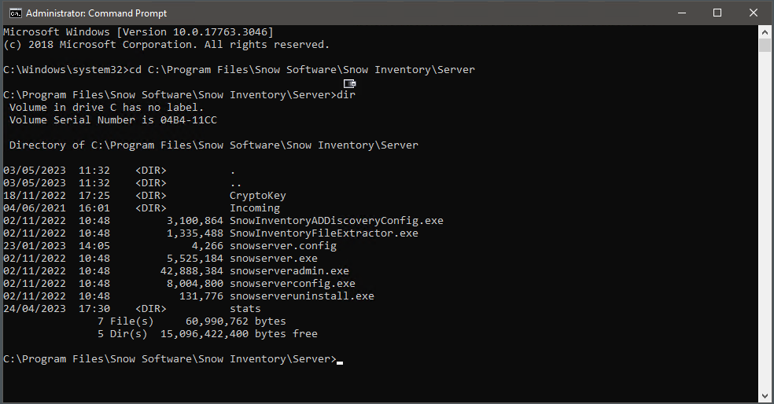This screenshot has height=404, width=774.
Task: Click the dir command text
Action: tap(346, 95)
